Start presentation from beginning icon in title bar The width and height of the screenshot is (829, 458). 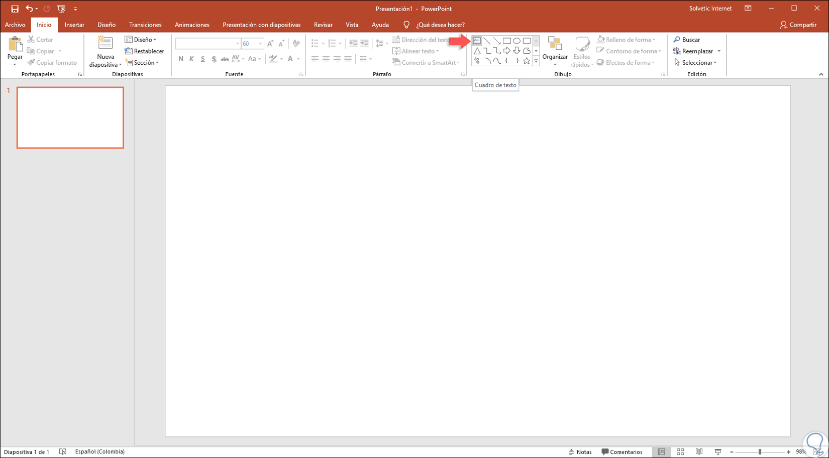(61, 9)
